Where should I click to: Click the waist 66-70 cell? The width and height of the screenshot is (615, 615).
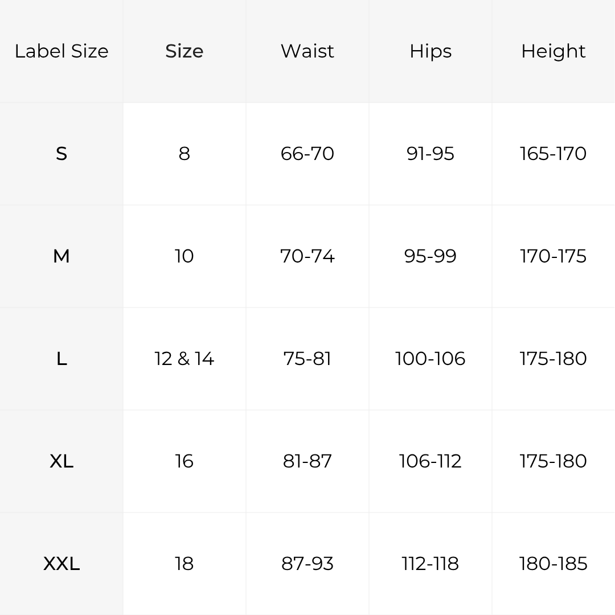click(307, 154)
